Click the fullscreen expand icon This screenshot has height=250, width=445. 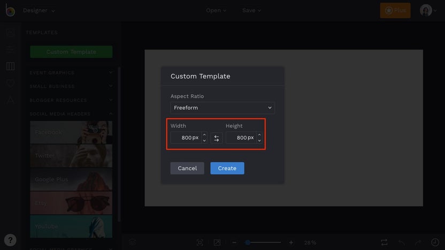tap(217, 243)
